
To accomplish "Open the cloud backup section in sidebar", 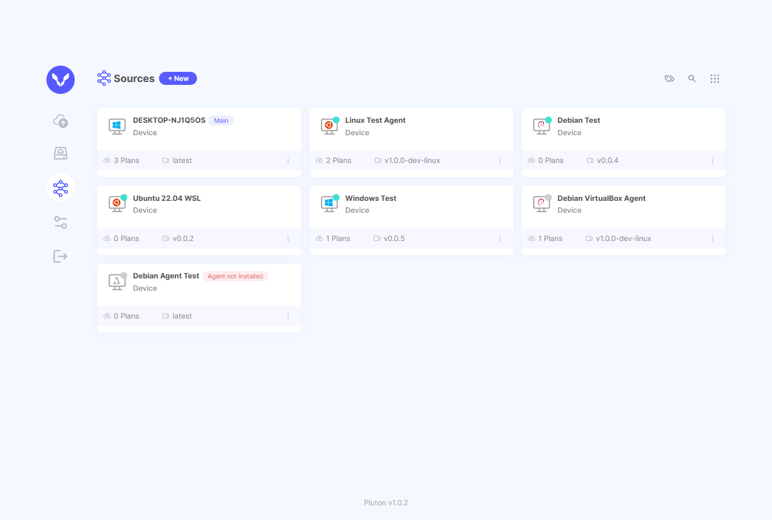I will pos(60,121).
